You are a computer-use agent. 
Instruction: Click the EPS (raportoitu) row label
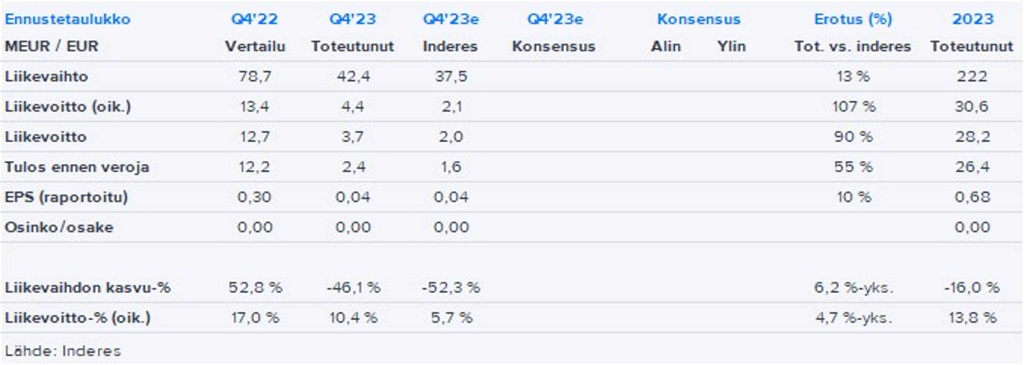[66, 197]
